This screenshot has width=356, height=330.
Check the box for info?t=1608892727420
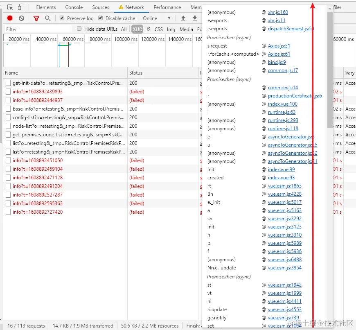click(x=8, y=212)
